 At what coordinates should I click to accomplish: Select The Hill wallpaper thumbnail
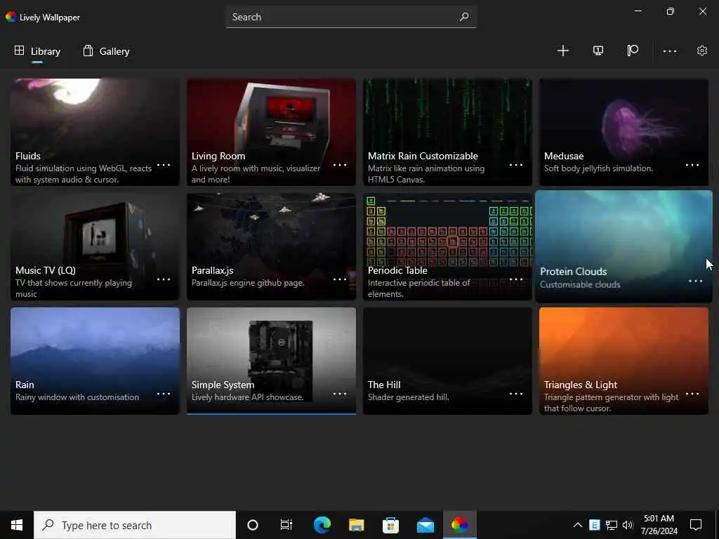coord(447,361)
